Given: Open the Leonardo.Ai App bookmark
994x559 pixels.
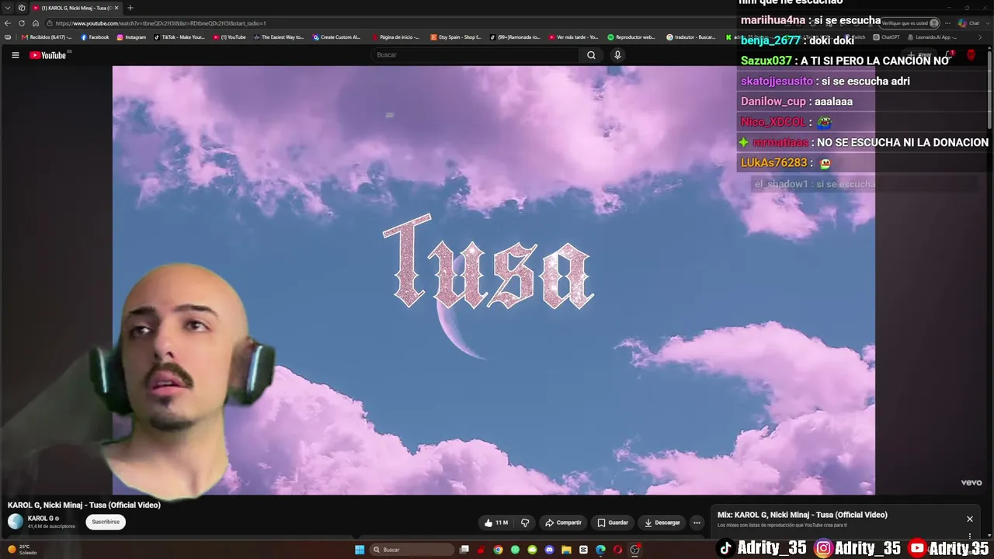Looking at the screenshot, I should [x=932, y=37].
